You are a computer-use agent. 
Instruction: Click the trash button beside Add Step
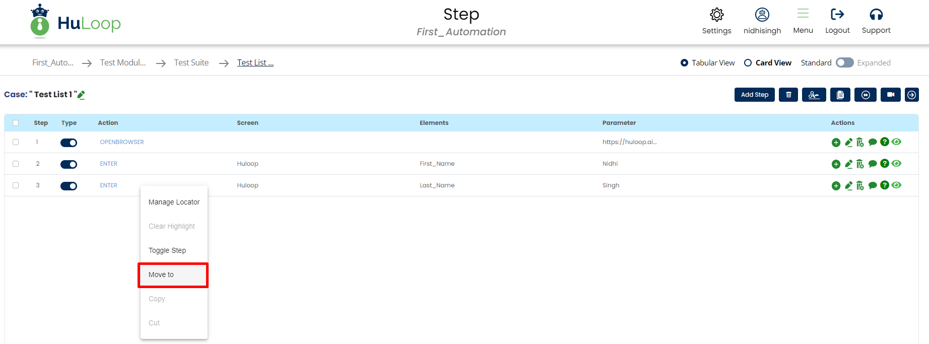tap(788, 95)
